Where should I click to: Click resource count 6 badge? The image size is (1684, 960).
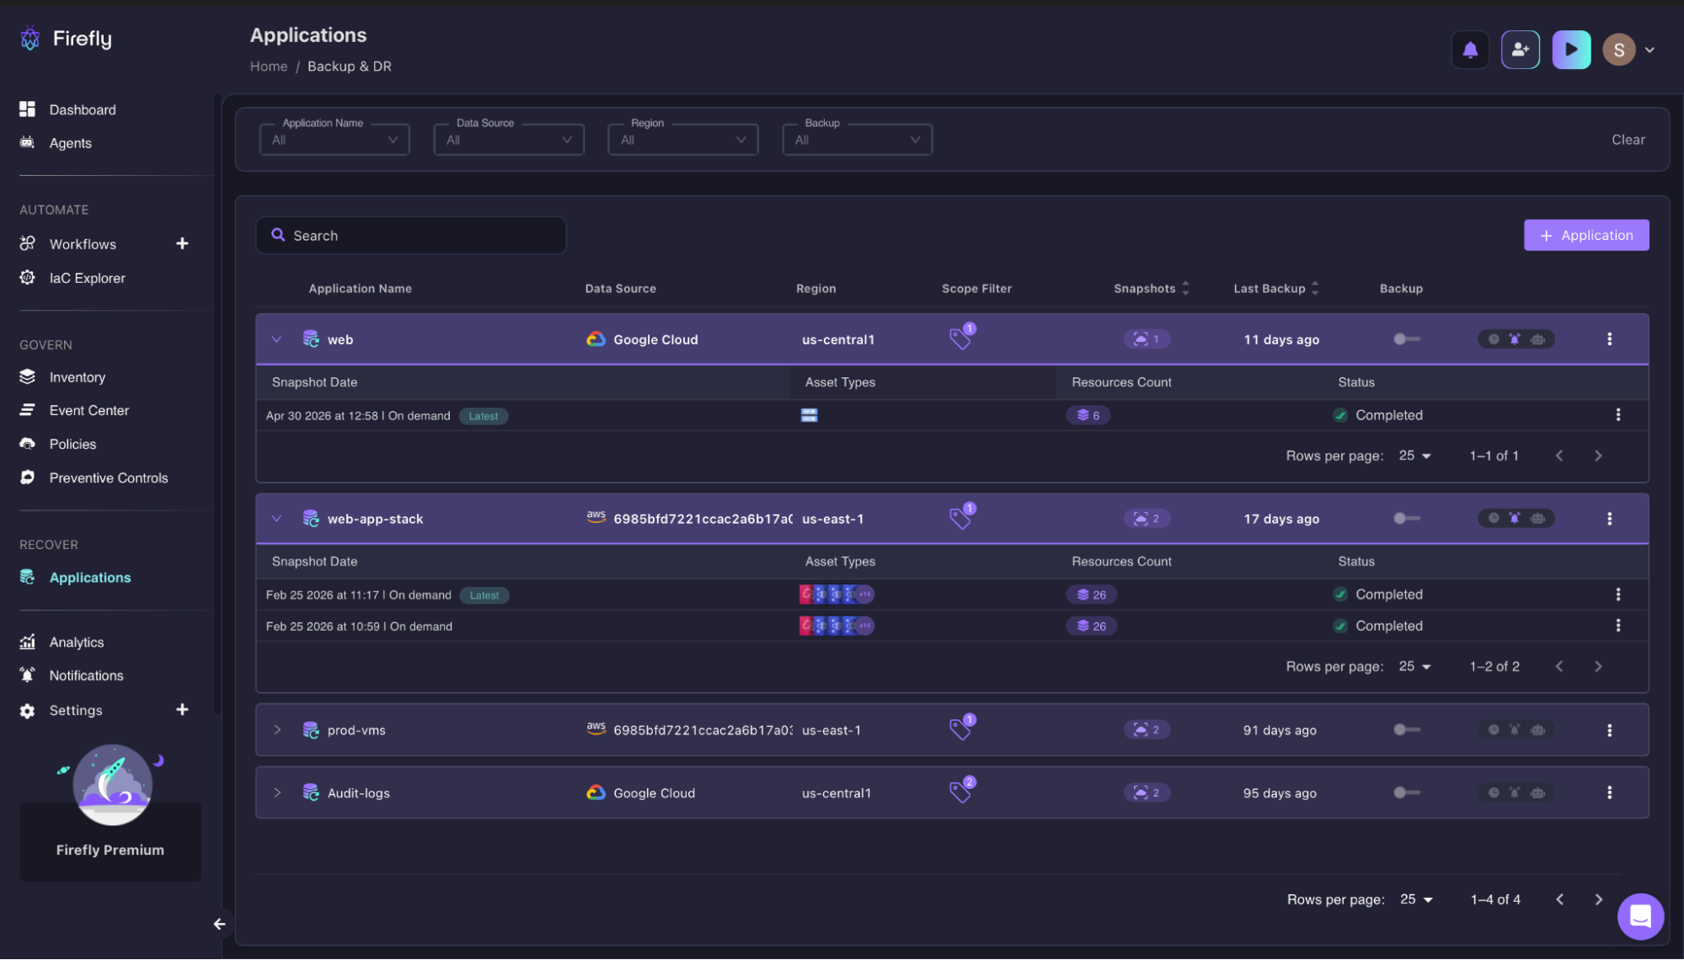tap(1088, 415)
